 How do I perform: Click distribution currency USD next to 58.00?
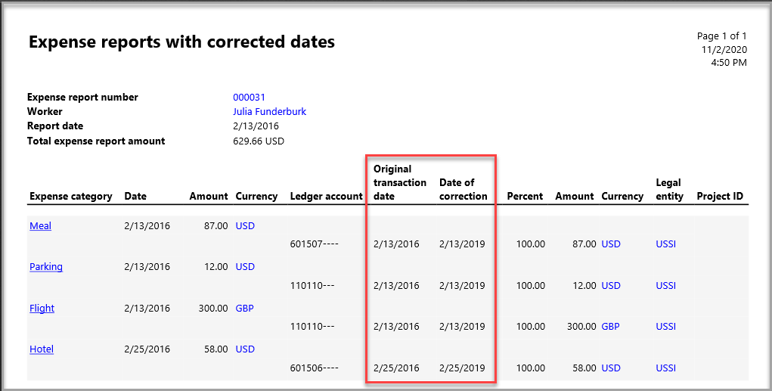(x=611, y=368)
